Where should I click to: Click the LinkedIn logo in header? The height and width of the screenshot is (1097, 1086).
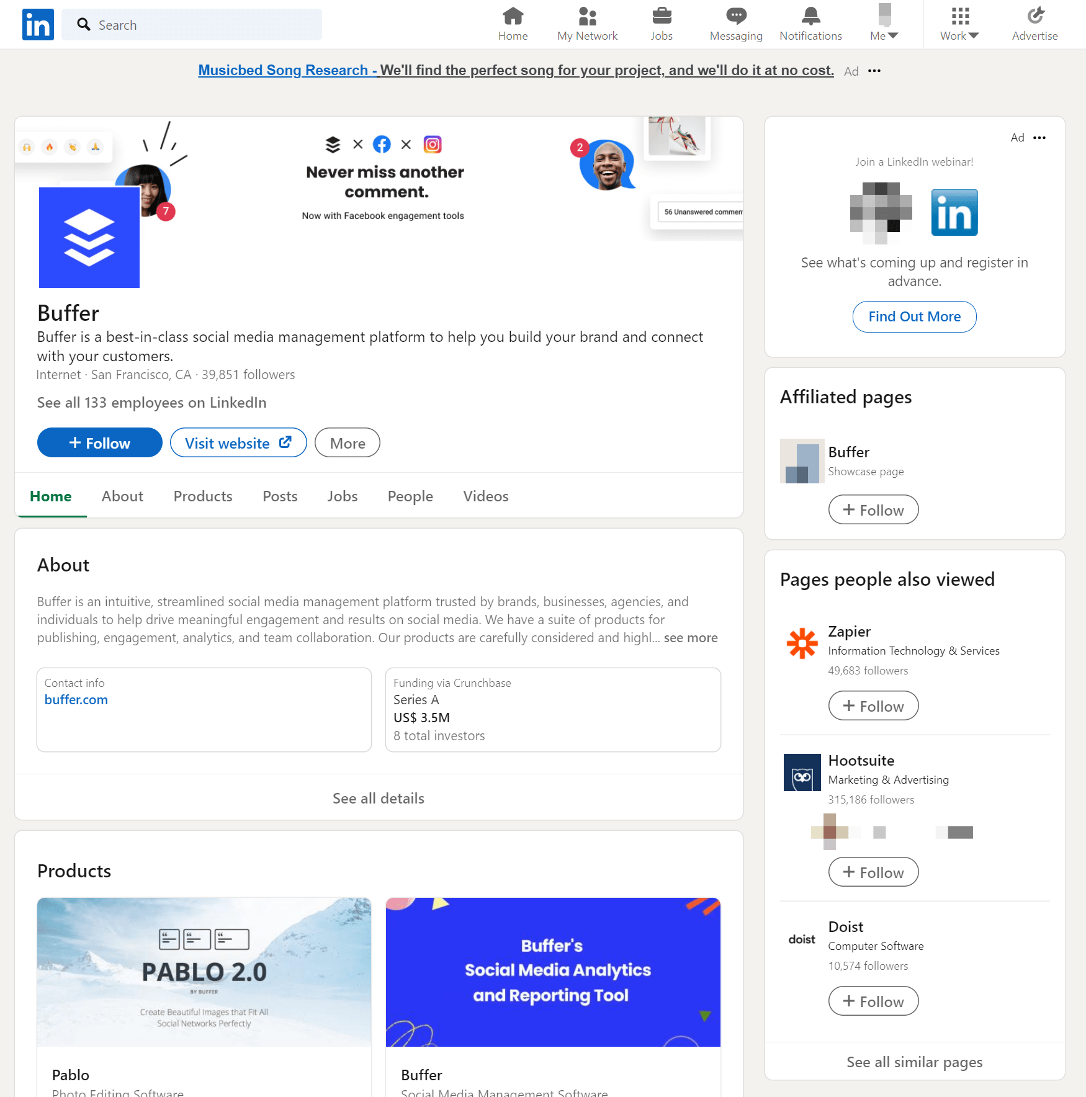(38, 24)
